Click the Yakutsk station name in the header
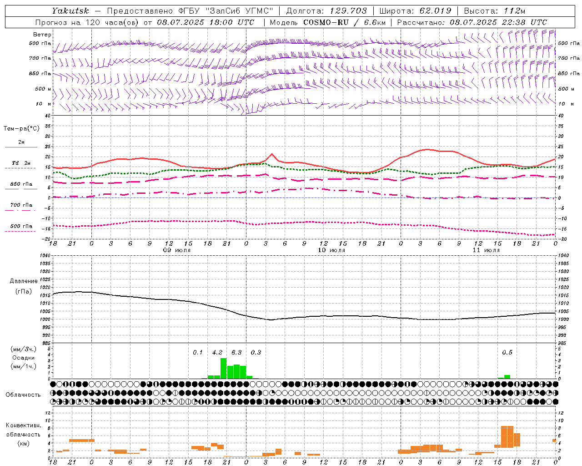Image resolution: width=582 pixels, height=466 pixels. 70,11
